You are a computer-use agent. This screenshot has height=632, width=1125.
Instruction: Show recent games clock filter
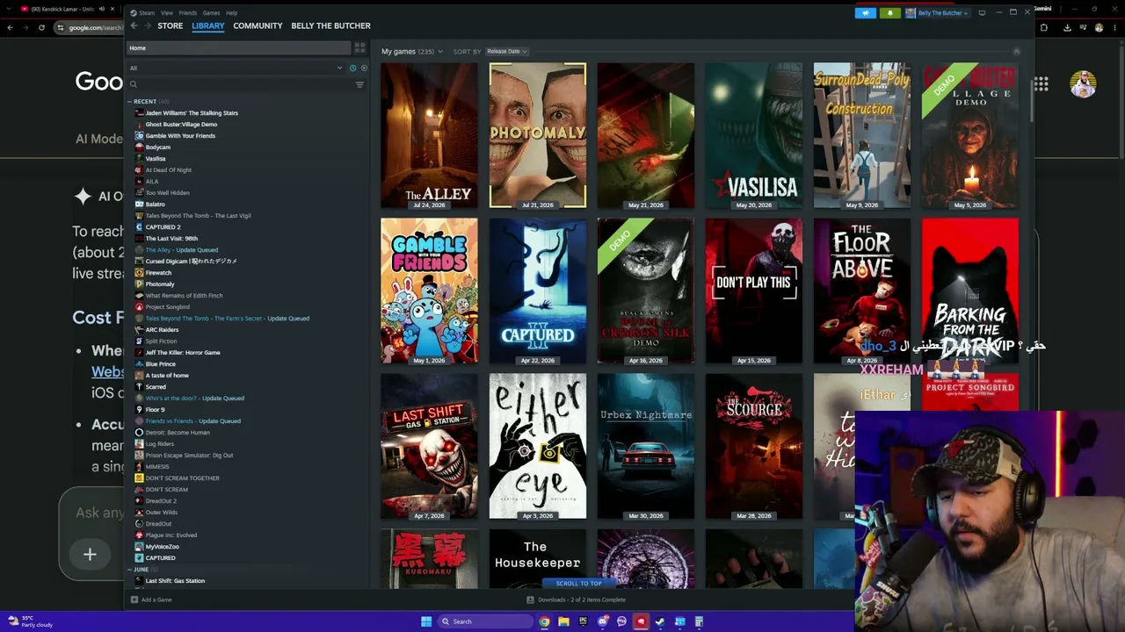(x=353, y=68)
